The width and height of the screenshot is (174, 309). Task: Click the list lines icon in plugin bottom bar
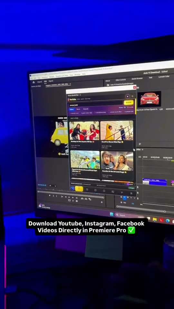(122, 192)
